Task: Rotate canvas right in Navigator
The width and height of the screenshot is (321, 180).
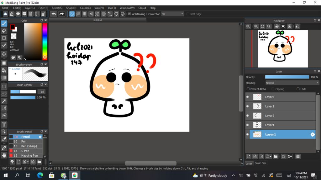Action: tap(289, 26)
